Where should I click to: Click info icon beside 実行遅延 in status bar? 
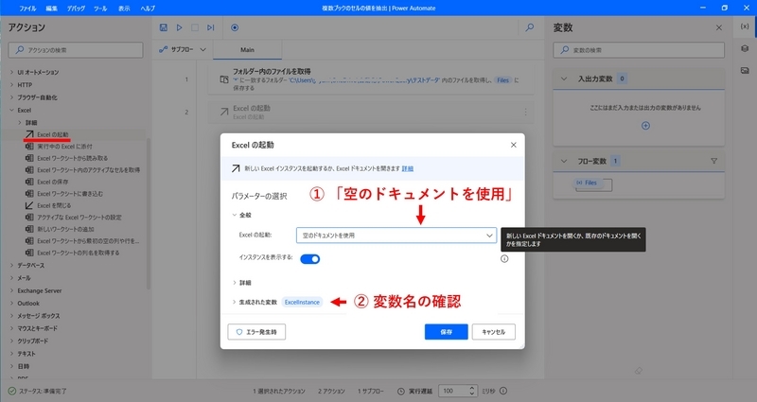pos(503,391)
